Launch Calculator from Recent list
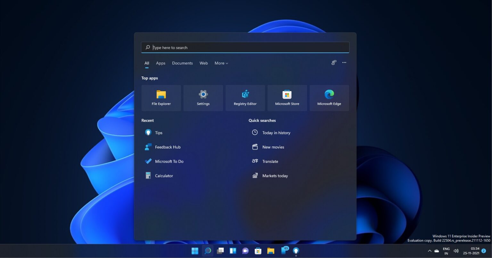This screenshot has height=258, width=492. coord(164,175)
